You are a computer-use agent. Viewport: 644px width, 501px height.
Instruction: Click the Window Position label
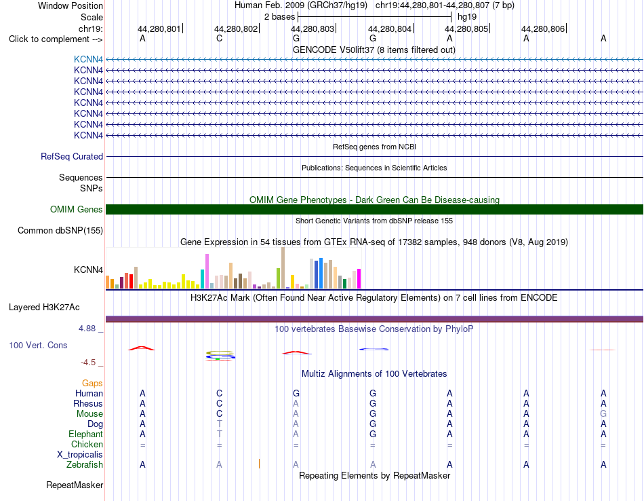point(71,5)
